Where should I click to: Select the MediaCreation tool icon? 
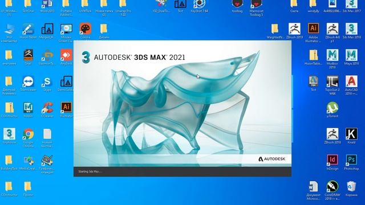[x=28, y=162]
